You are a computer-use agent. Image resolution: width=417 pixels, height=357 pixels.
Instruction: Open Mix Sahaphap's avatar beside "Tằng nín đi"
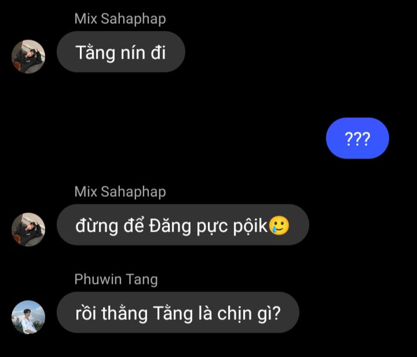click(x=28, y=56)
